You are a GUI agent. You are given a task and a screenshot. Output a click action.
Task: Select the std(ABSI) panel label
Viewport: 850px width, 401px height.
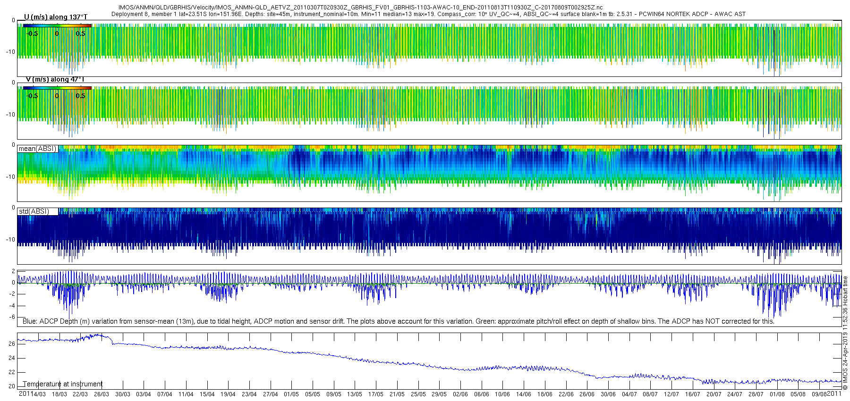click(x=34, y=211)
